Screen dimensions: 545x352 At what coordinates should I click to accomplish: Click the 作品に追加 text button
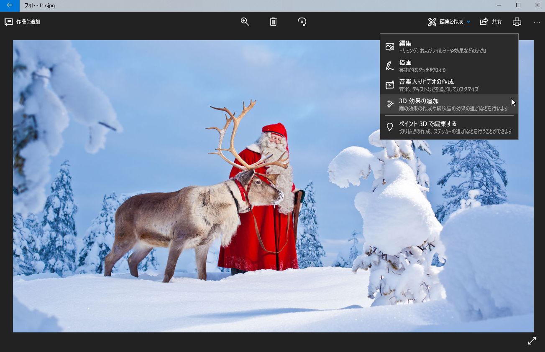click(x=28, y=22)
